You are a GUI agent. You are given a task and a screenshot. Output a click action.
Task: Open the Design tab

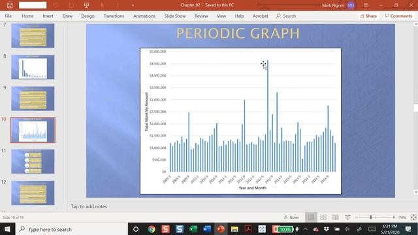click(x=88, y=16)
